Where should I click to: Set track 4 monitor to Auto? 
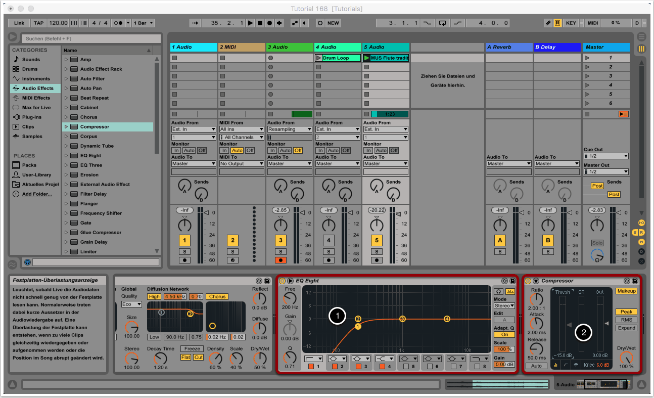pyautogui.click(x=333, y=151)
